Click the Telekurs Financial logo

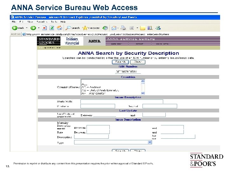click(72, 41)
